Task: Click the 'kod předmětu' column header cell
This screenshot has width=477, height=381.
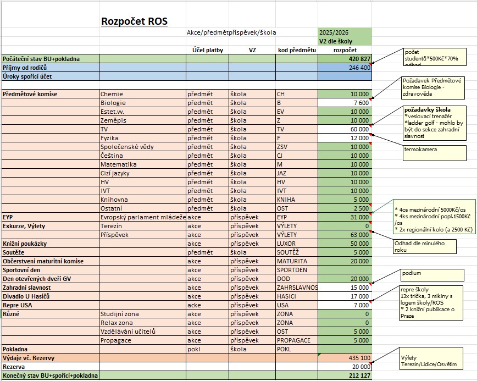Action: (x=296, y=50)
